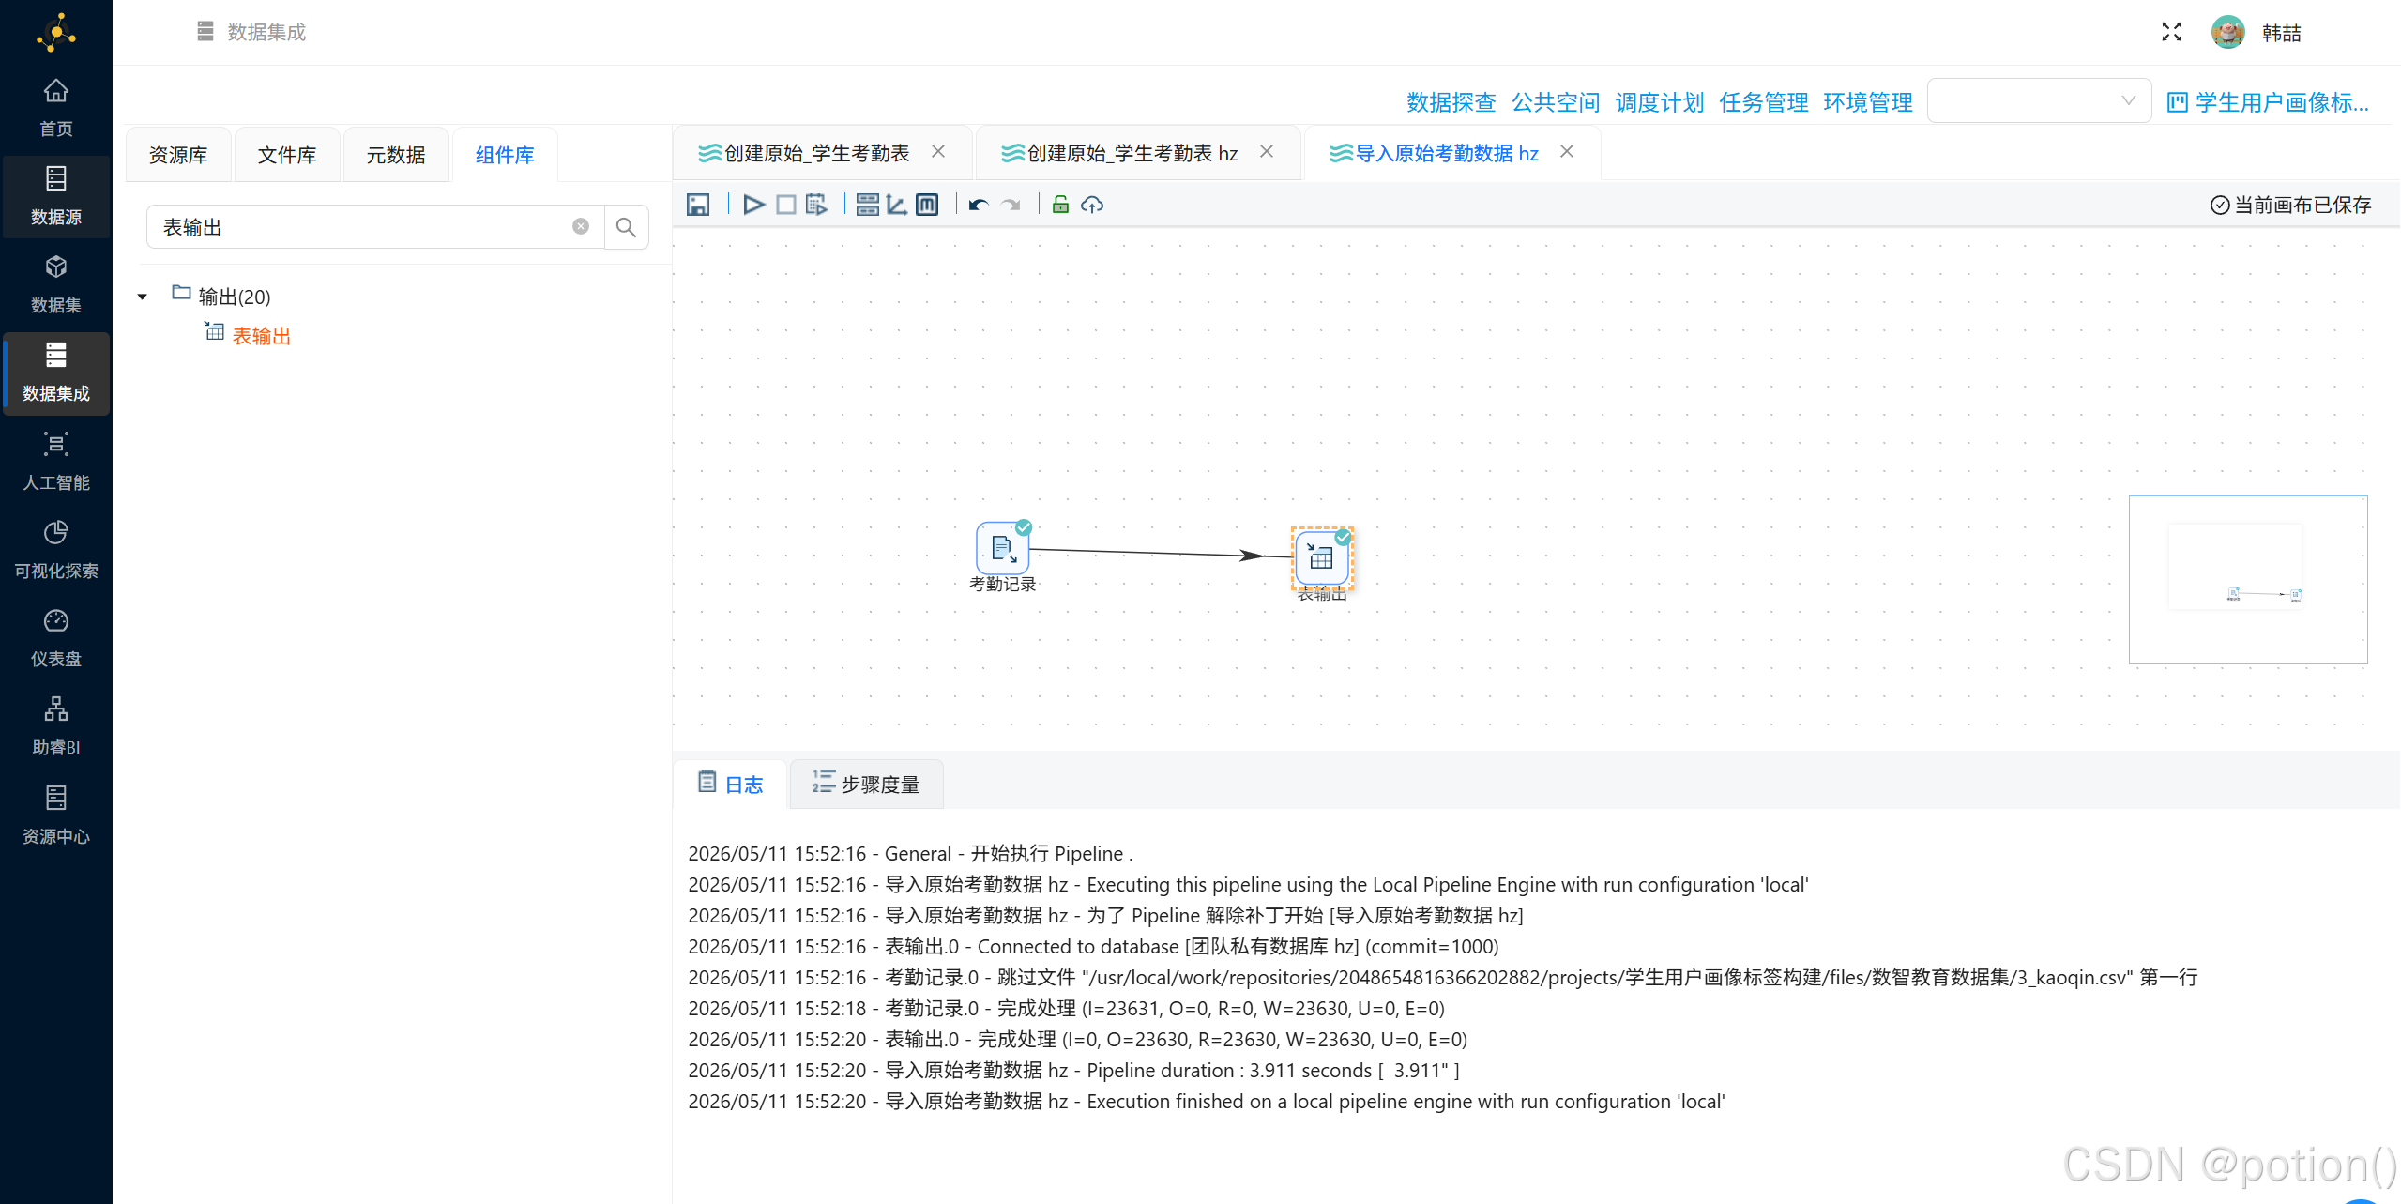Open the empty dropdown beside 环境管理
This screenshot has height=1204, width=2401.
pyautogui.click(x=2039, y=101)
